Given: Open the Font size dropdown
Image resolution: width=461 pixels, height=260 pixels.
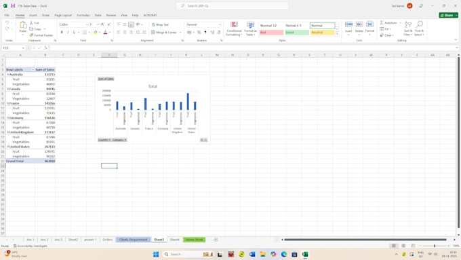Looking at the screenshot, I should coord(98,24).
